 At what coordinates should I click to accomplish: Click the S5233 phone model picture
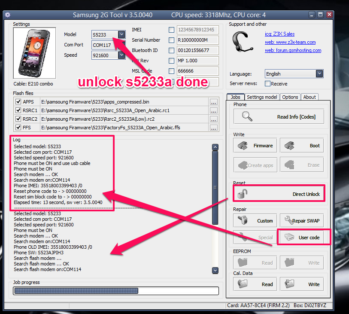click(x=34, y=53)
